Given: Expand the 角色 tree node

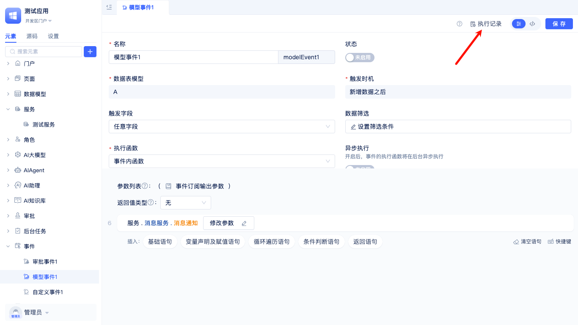Looking at the screenshot, I should [x=8, y=140].
